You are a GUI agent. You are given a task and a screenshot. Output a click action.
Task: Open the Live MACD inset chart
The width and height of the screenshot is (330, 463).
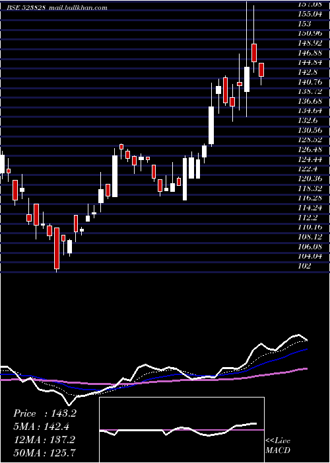click(x=181, y=430)
